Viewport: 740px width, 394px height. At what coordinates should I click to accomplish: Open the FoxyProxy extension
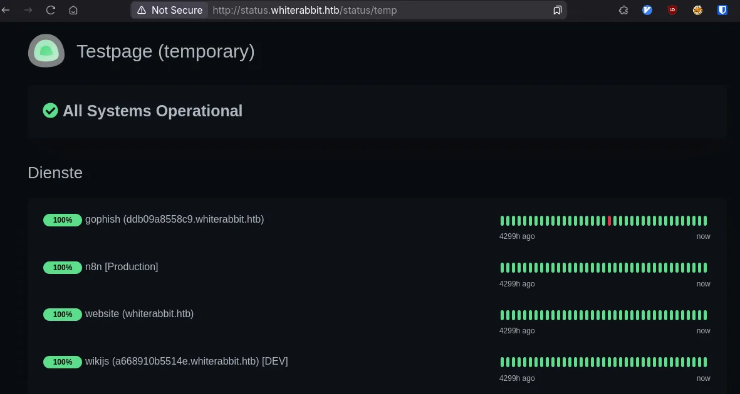(697, 10)
